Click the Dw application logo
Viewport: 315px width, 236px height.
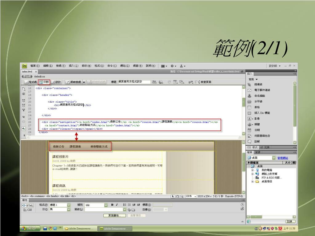click(x=25, y=66)
